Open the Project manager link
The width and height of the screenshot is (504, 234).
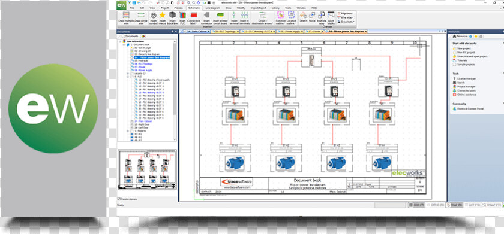tap(466, 87)
